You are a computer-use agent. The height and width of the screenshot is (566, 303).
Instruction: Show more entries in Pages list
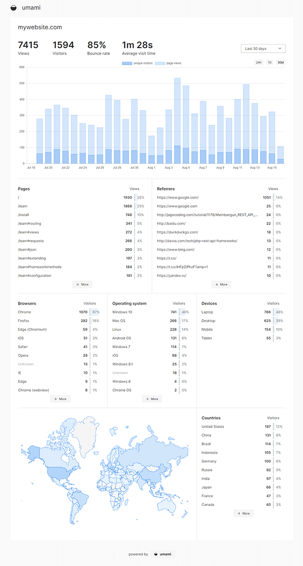[x=82, y=285]
